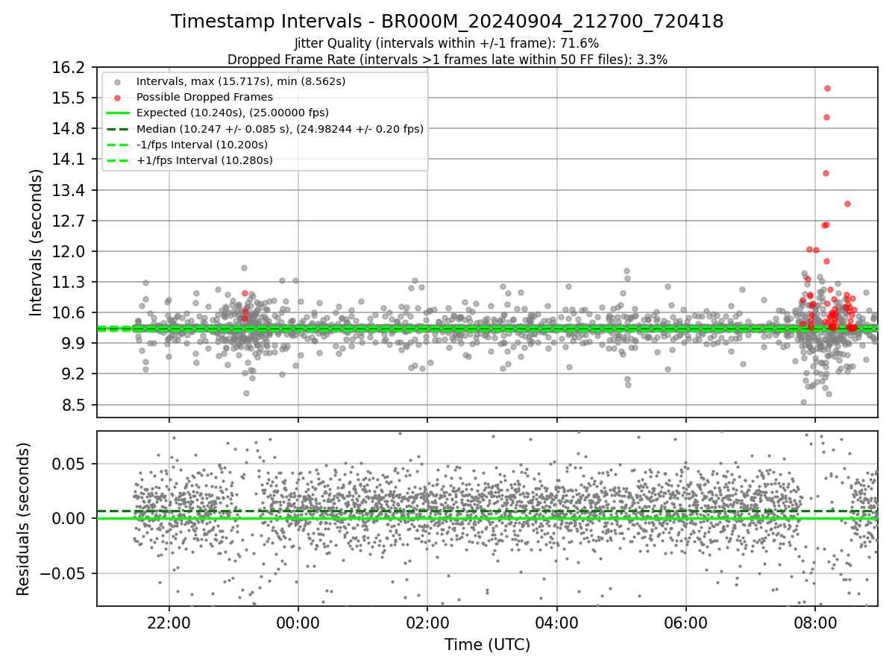Viewport: 895px width, 671px height.
Task: Click the lowest gray interval point near 8.56 seconds
Action: (x=803, y=402)
